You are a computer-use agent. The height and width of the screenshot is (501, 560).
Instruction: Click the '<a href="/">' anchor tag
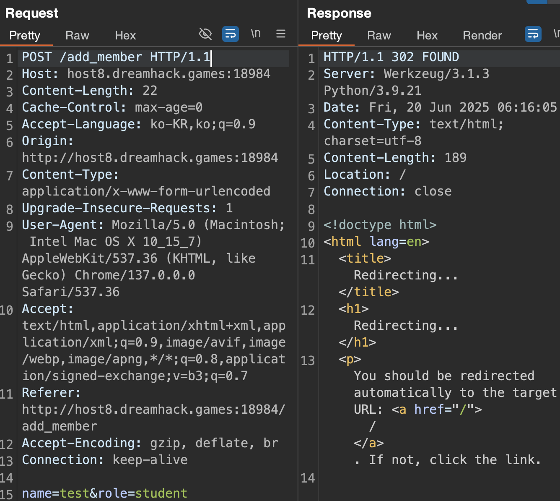tap(437, 410)
